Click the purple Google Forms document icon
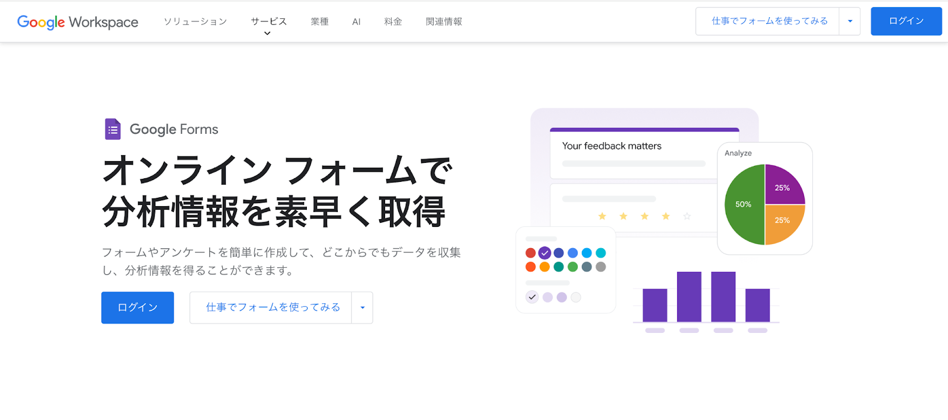This screenshot has width=948, height=420. (x=113, y=129)
